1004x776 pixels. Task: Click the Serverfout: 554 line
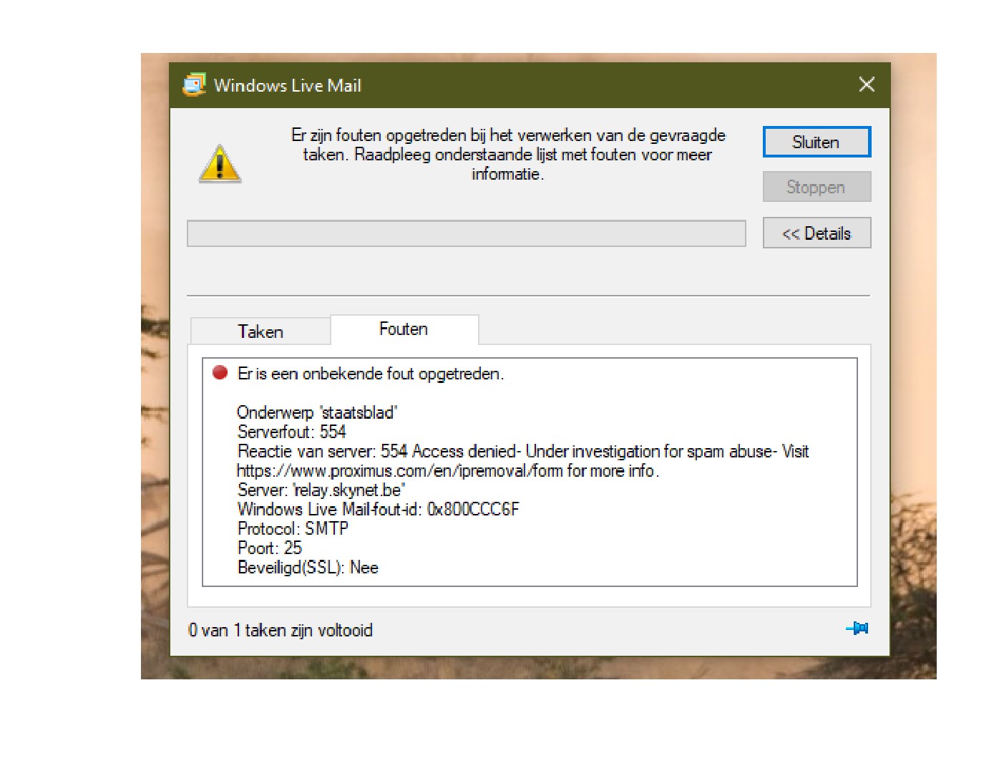[x=292, y=432]
